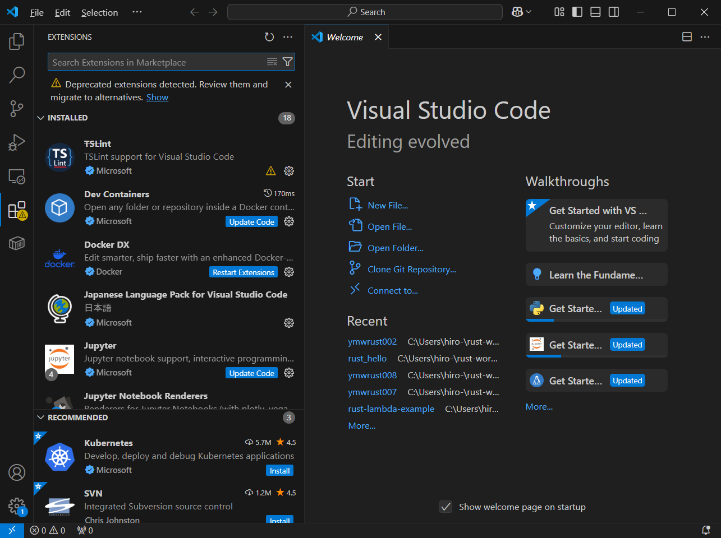721x538 pixels.
Task: Click the refresh extensions icon
Action: coord(269,37)
